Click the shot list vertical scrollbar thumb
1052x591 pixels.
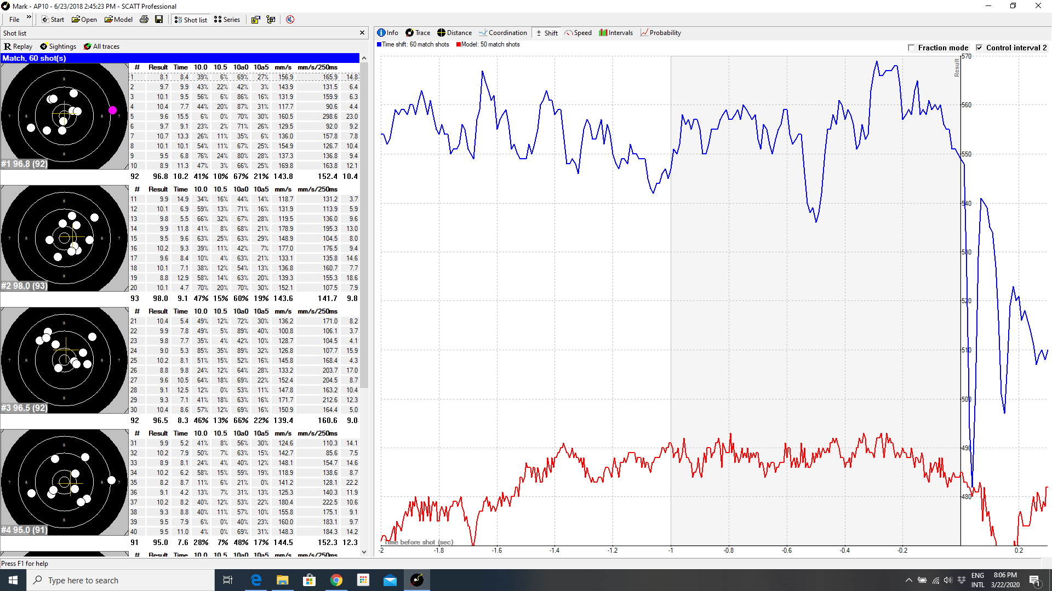[364, 224]
